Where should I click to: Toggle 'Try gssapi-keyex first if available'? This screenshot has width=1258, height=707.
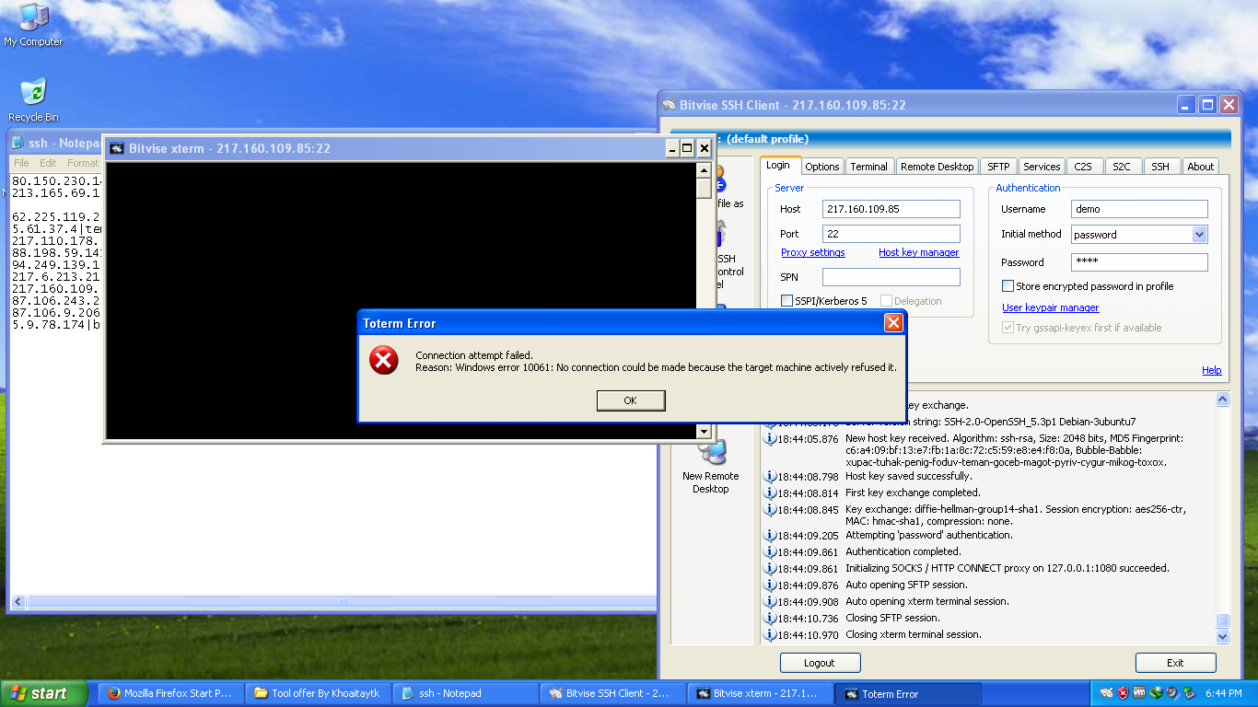[x=1008, y=328]
